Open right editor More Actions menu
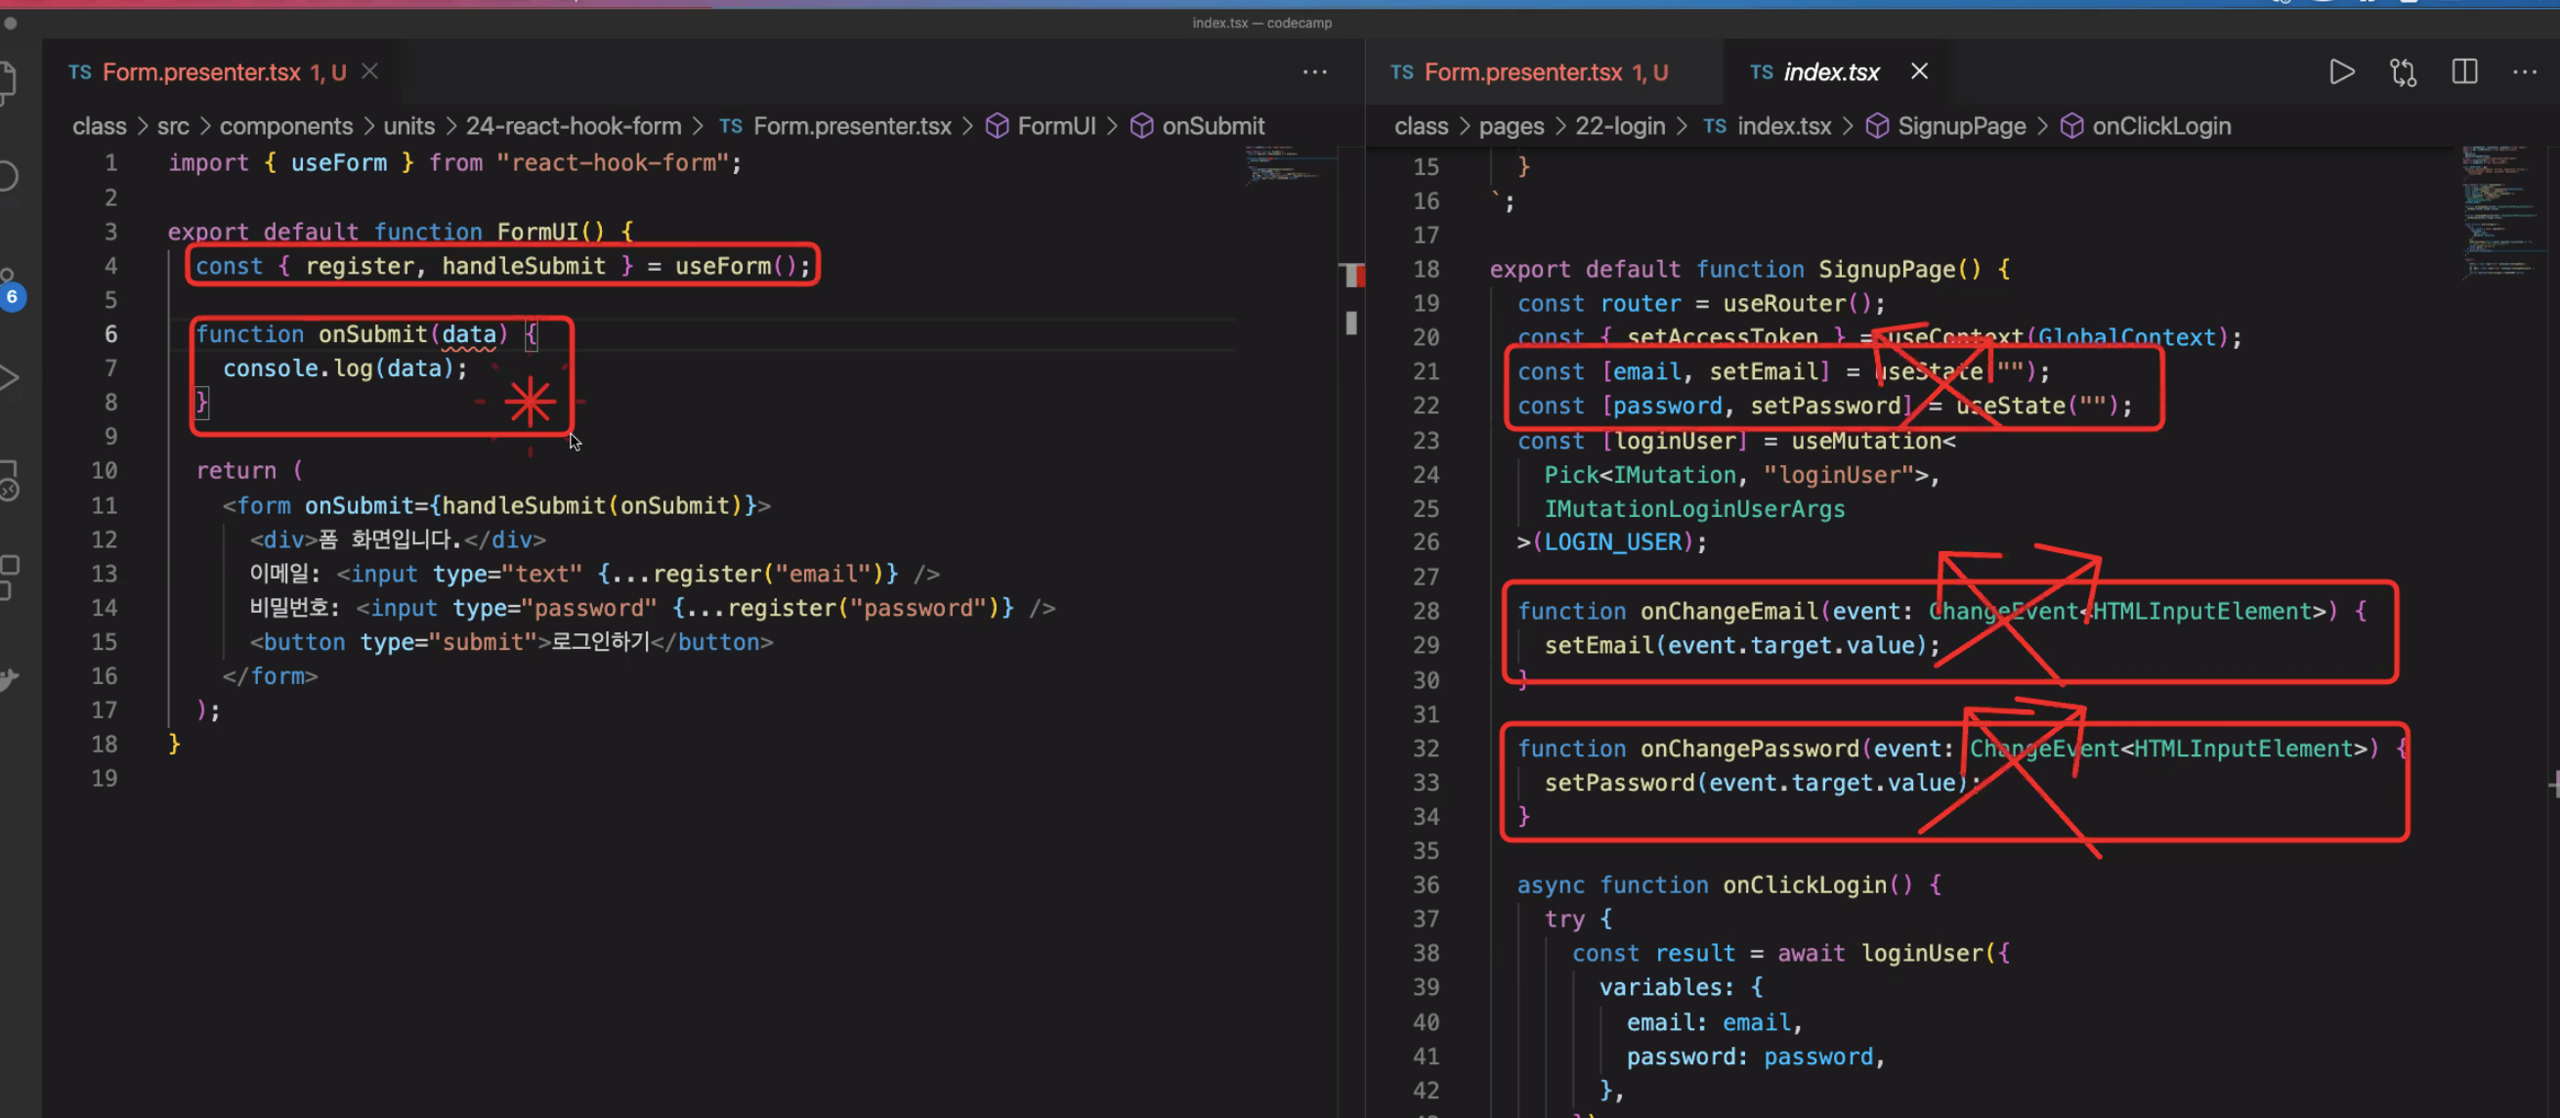The width and height of the screenshot is (2560, 1118). [x=2524, y=72]
